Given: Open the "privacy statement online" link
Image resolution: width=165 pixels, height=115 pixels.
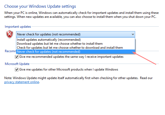Looking at the screenshot, I should click(22, 82).
